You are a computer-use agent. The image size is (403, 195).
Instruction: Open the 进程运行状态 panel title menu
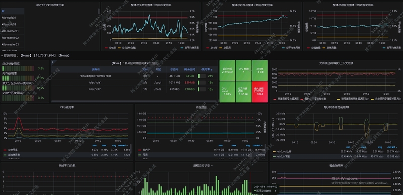pos(203,166)
